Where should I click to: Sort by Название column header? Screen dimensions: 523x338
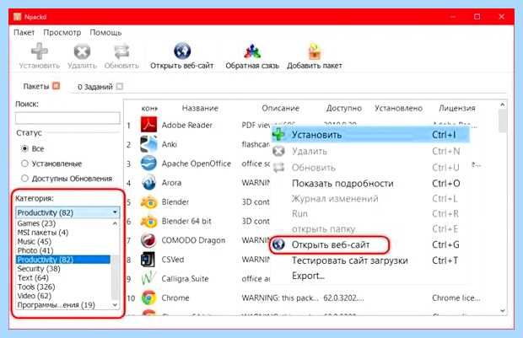pyautogui.click(x=200, y=108)
